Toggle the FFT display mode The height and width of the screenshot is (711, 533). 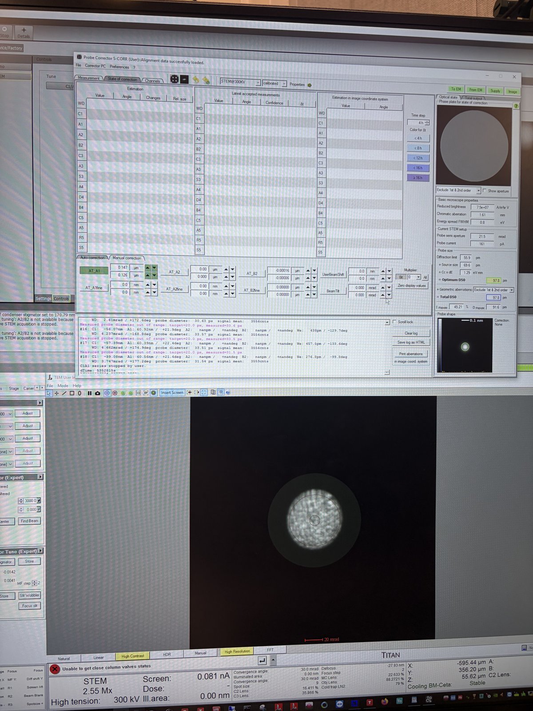tap(270, 650)
